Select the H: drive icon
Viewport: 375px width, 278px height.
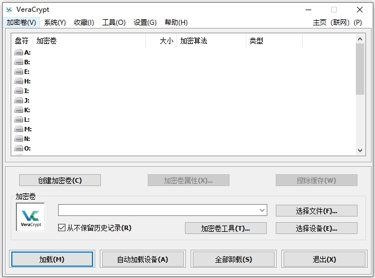coord(19,81)
